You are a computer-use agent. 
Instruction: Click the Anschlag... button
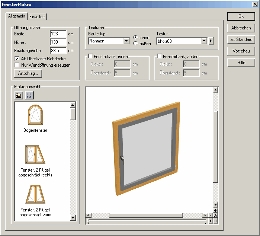click(x=28, y=73)
